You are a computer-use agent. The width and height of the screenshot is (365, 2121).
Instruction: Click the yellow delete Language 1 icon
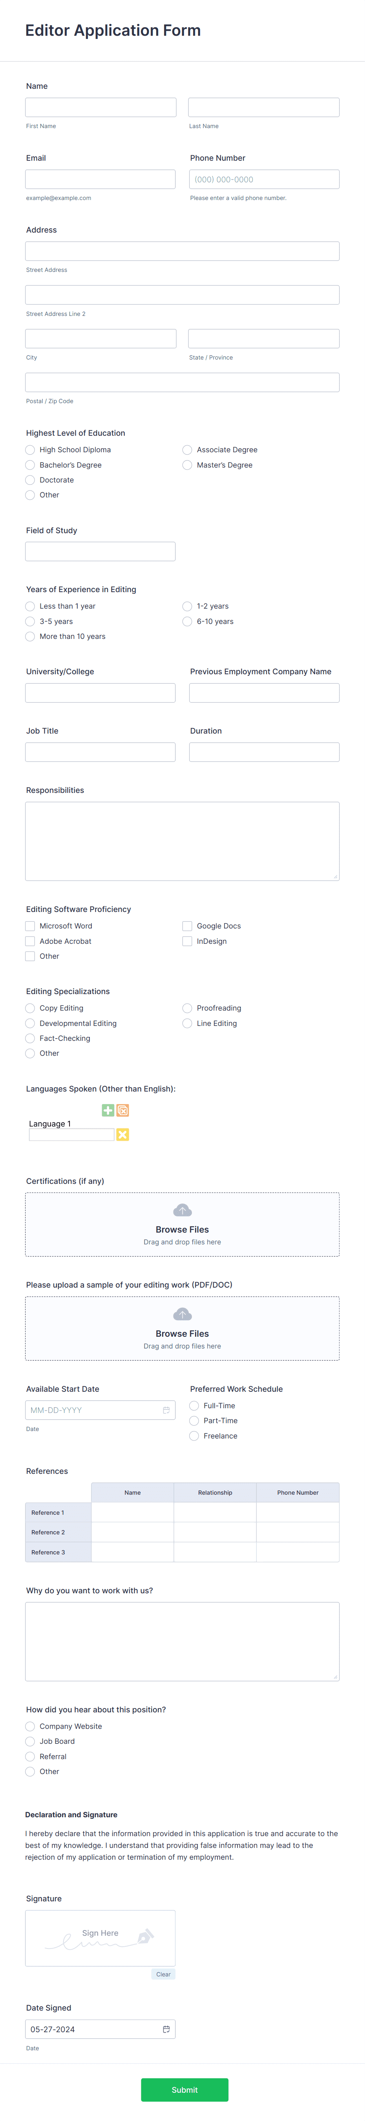(x=122, y=1135)
